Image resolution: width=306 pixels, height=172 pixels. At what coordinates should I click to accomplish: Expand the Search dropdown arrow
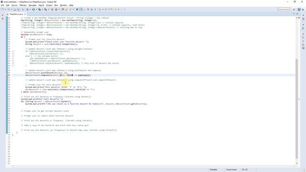point(73,10)
